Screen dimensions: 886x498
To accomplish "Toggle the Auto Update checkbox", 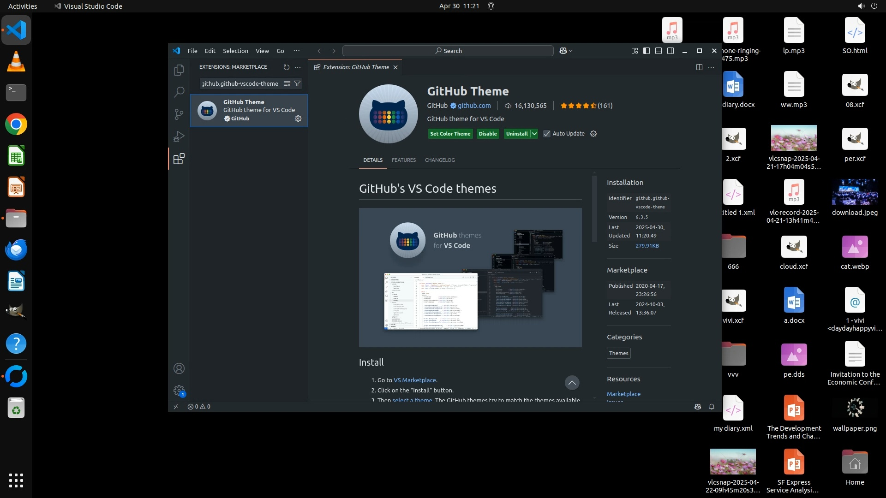I will (x=547, y=134).
